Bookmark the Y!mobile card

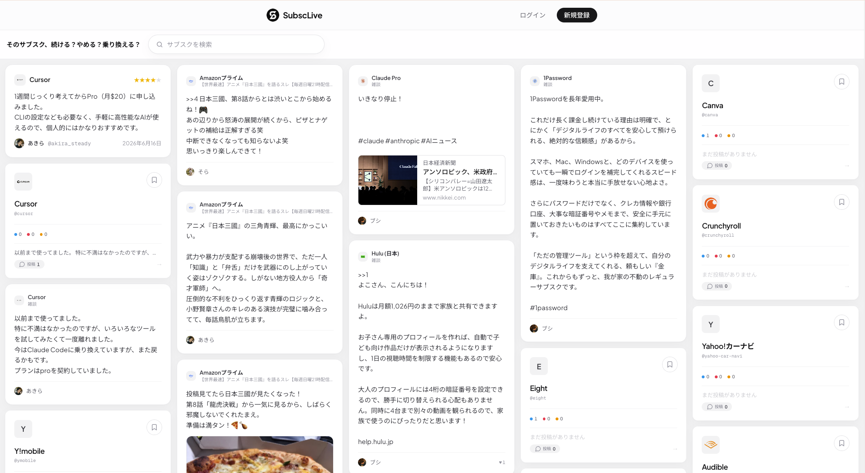click(154, 427)
